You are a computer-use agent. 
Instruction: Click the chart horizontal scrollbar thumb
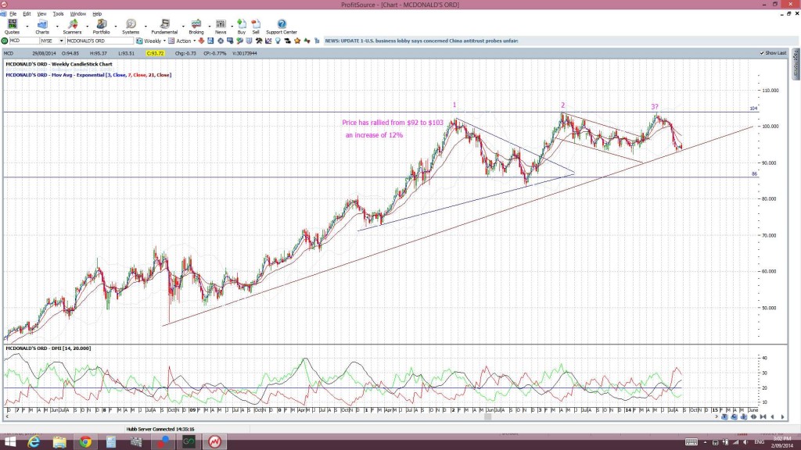(488, 417)
